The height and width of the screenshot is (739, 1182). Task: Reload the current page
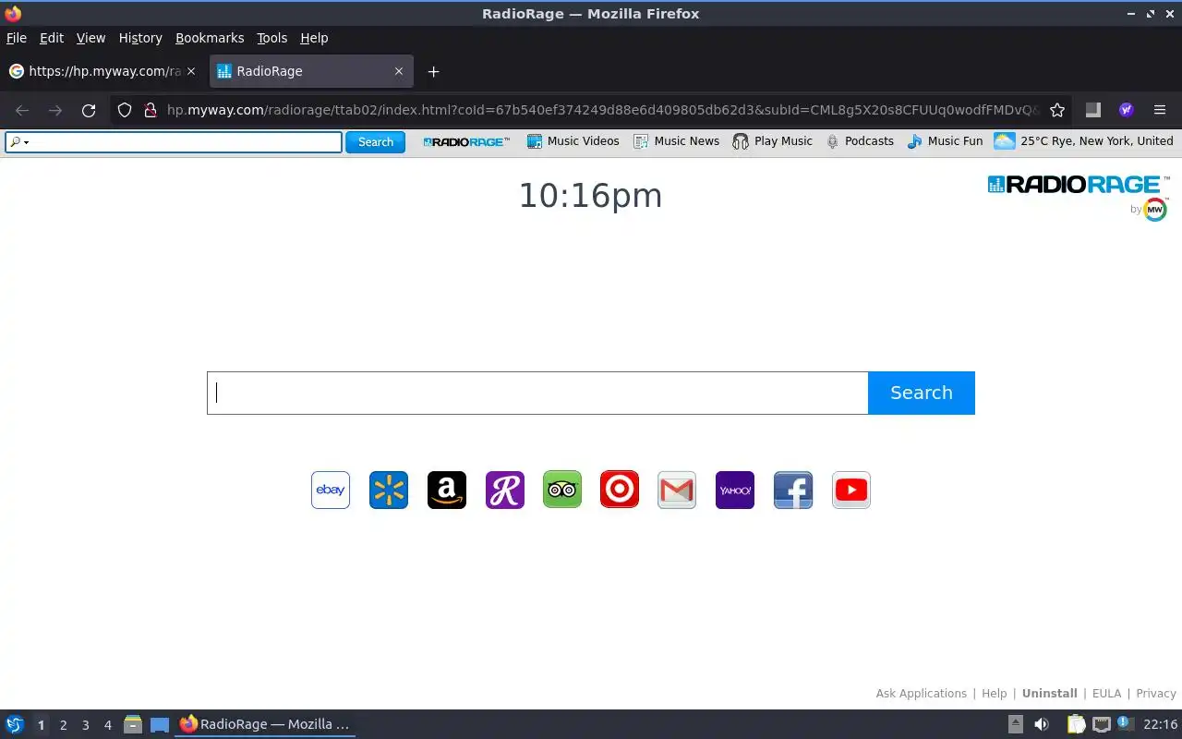click(89, 110)
